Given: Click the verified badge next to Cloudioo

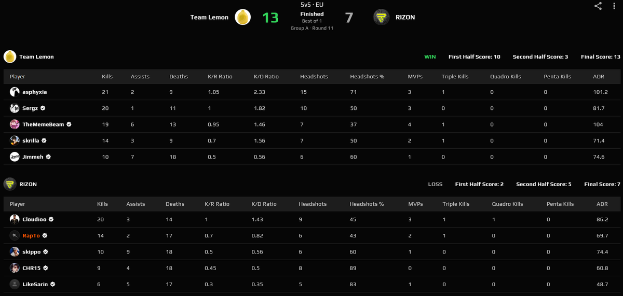Looking at the screenshot, I should click(51, 219).
